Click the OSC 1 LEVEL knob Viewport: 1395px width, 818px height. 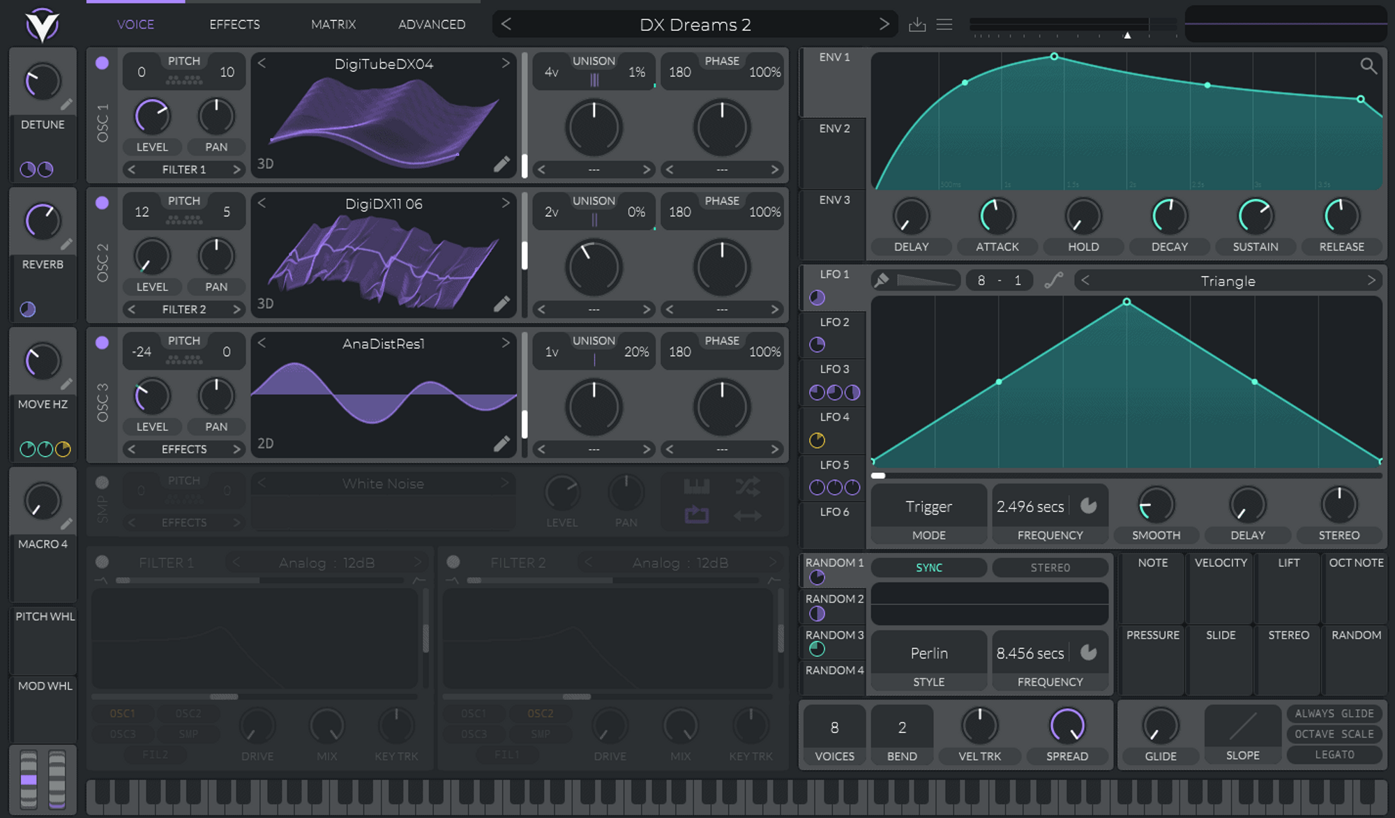[151, 116]
